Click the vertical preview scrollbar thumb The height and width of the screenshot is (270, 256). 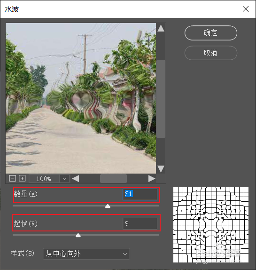(161, 99)
